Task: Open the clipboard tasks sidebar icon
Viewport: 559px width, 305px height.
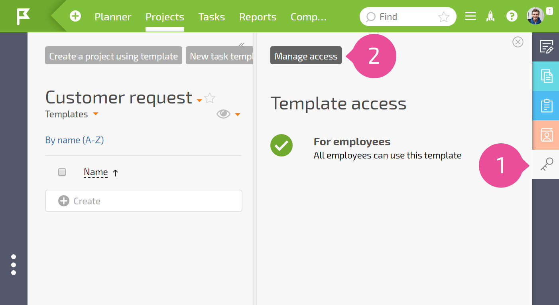Action: point(546,106)
